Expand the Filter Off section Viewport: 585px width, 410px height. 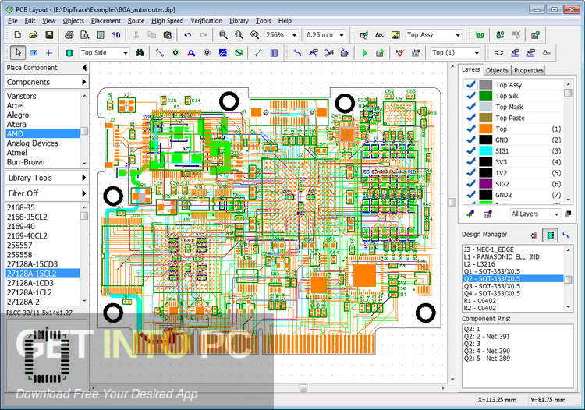click(47, 193)
